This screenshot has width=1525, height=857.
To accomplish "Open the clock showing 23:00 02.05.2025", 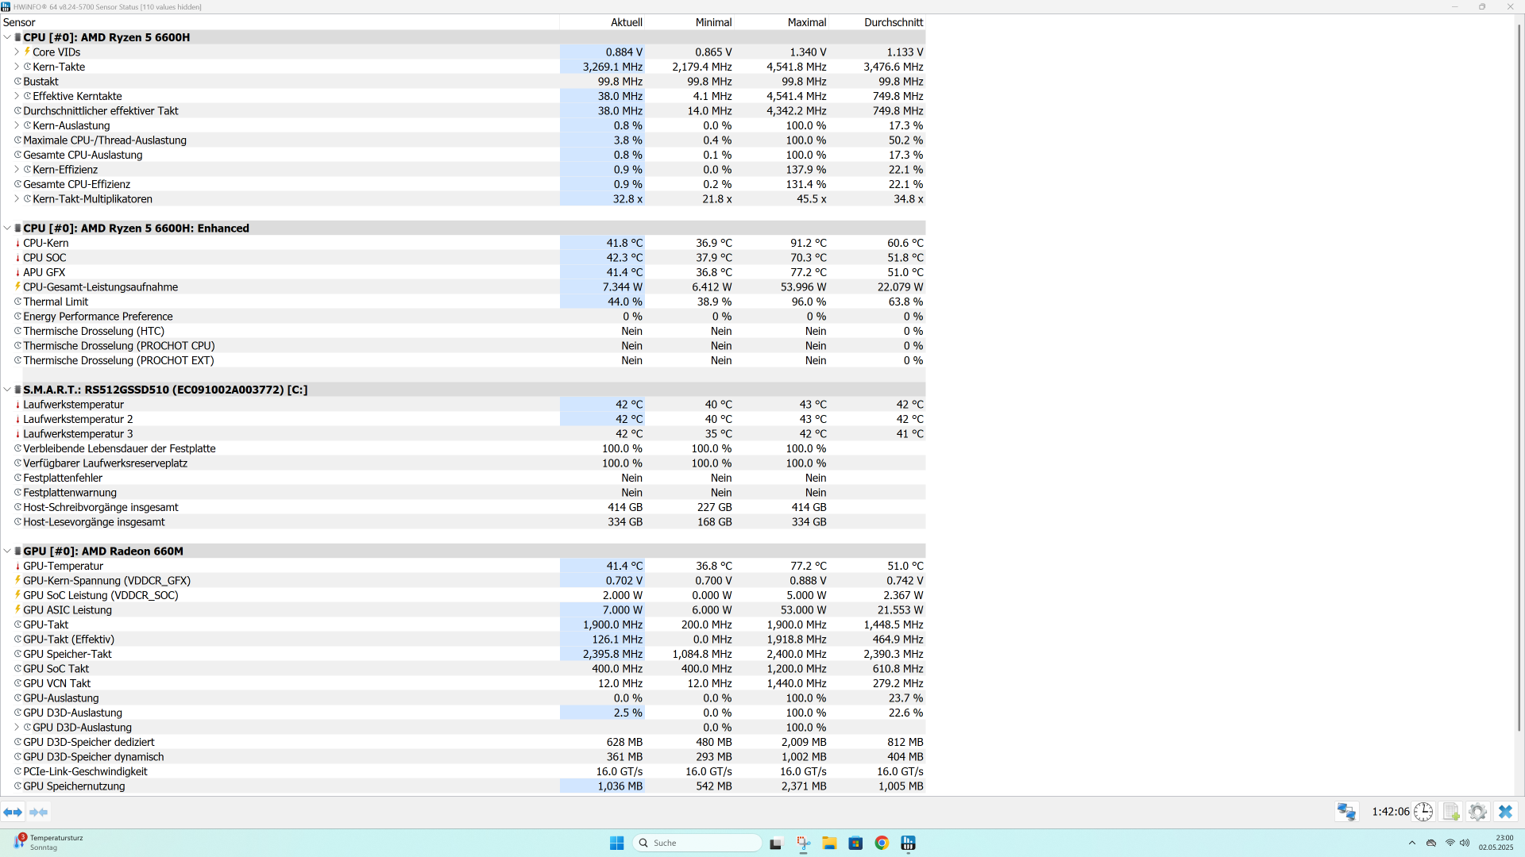I will (1496, 843).
